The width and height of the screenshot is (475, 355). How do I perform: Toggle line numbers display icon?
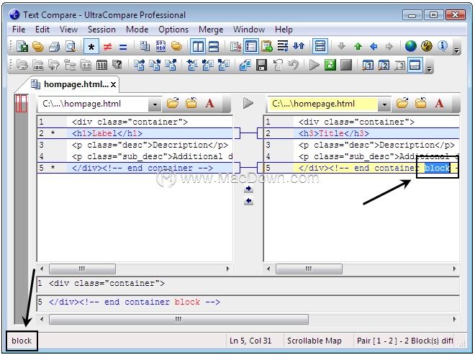[x=251, y=46]
